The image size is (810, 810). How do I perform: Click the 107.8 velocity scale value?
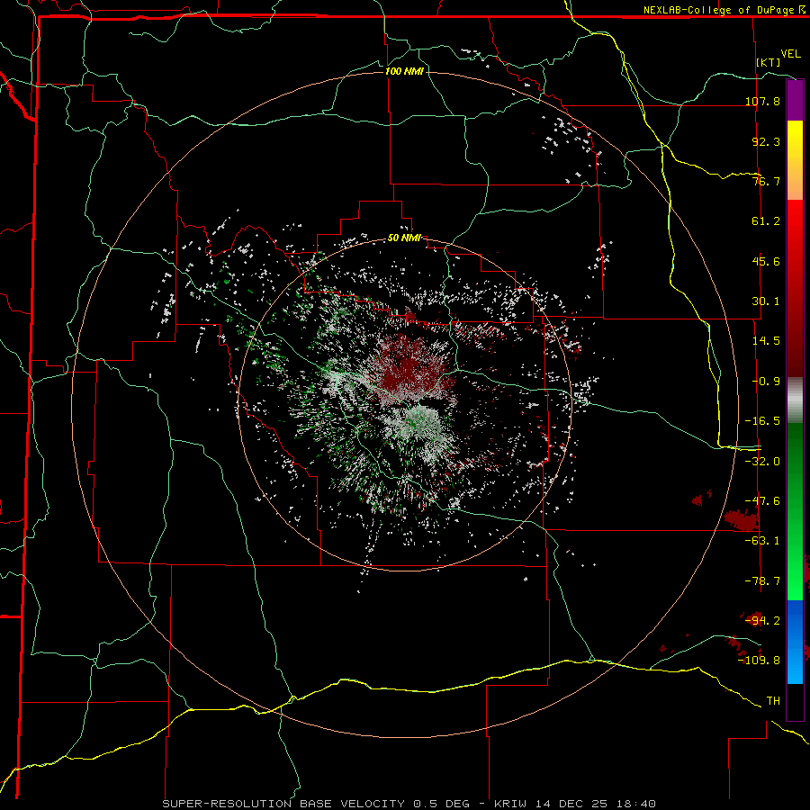coord(762,101)
